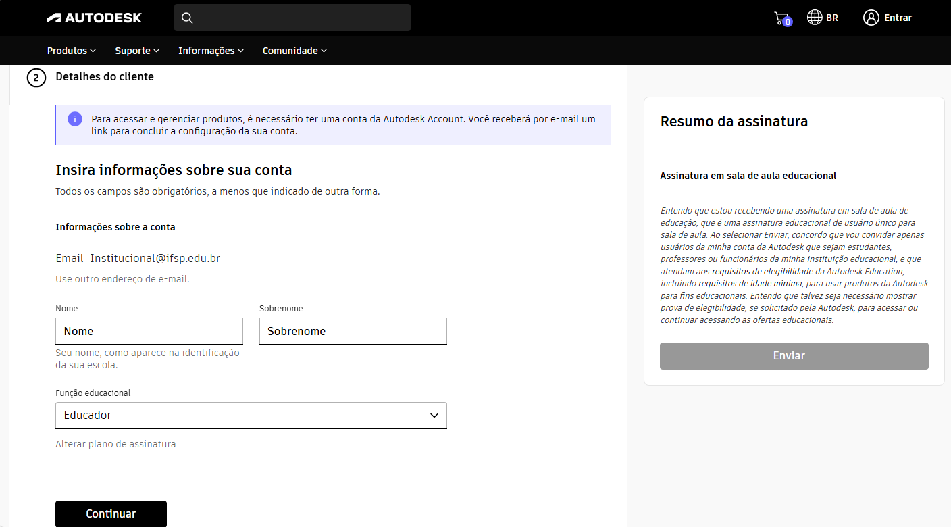This screenshot has width=951, height=527.
Task: Open the Função educacional dropdown
Action: point(251,416)
